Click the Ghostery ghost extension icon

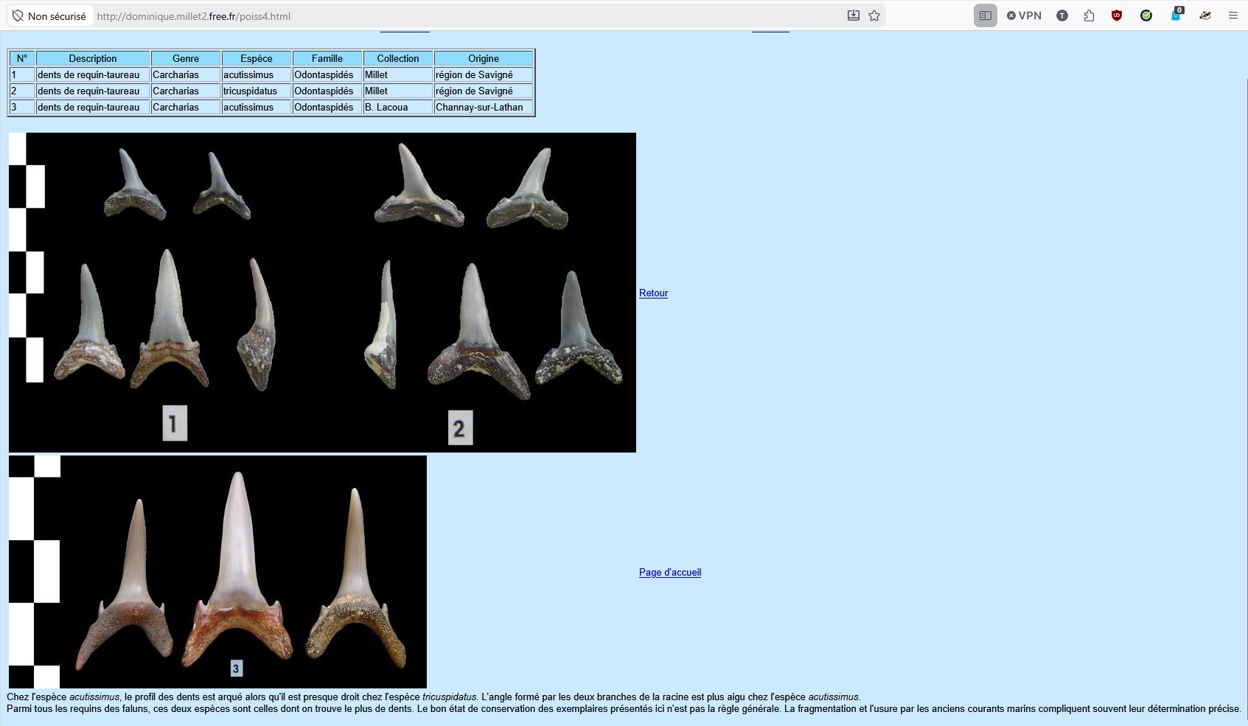pos(1176,15)
